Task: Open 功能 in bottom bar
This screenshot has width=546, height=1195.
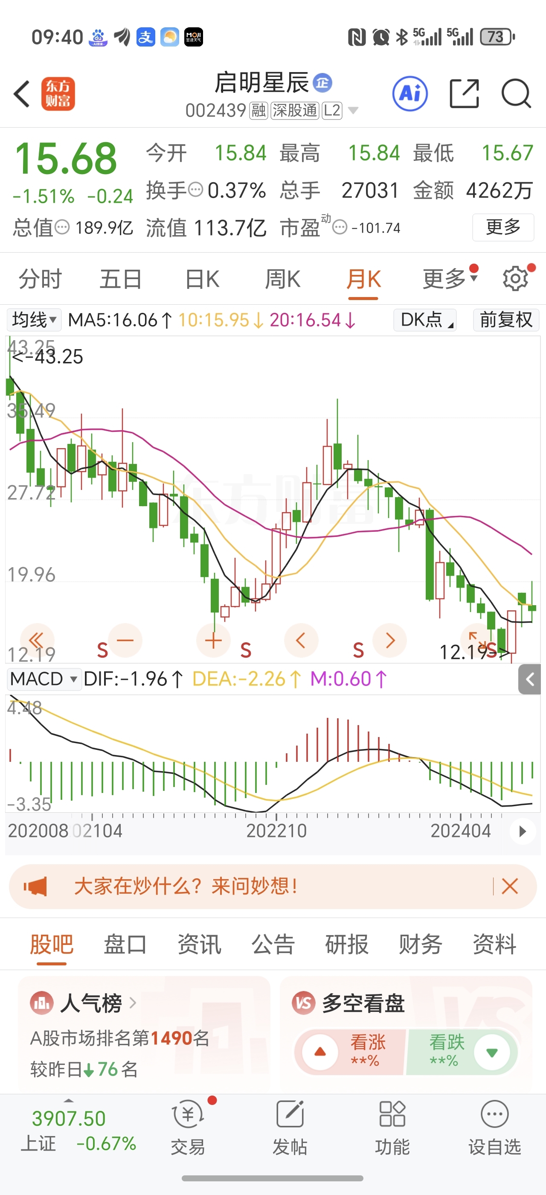Action: coord(392,1128)
